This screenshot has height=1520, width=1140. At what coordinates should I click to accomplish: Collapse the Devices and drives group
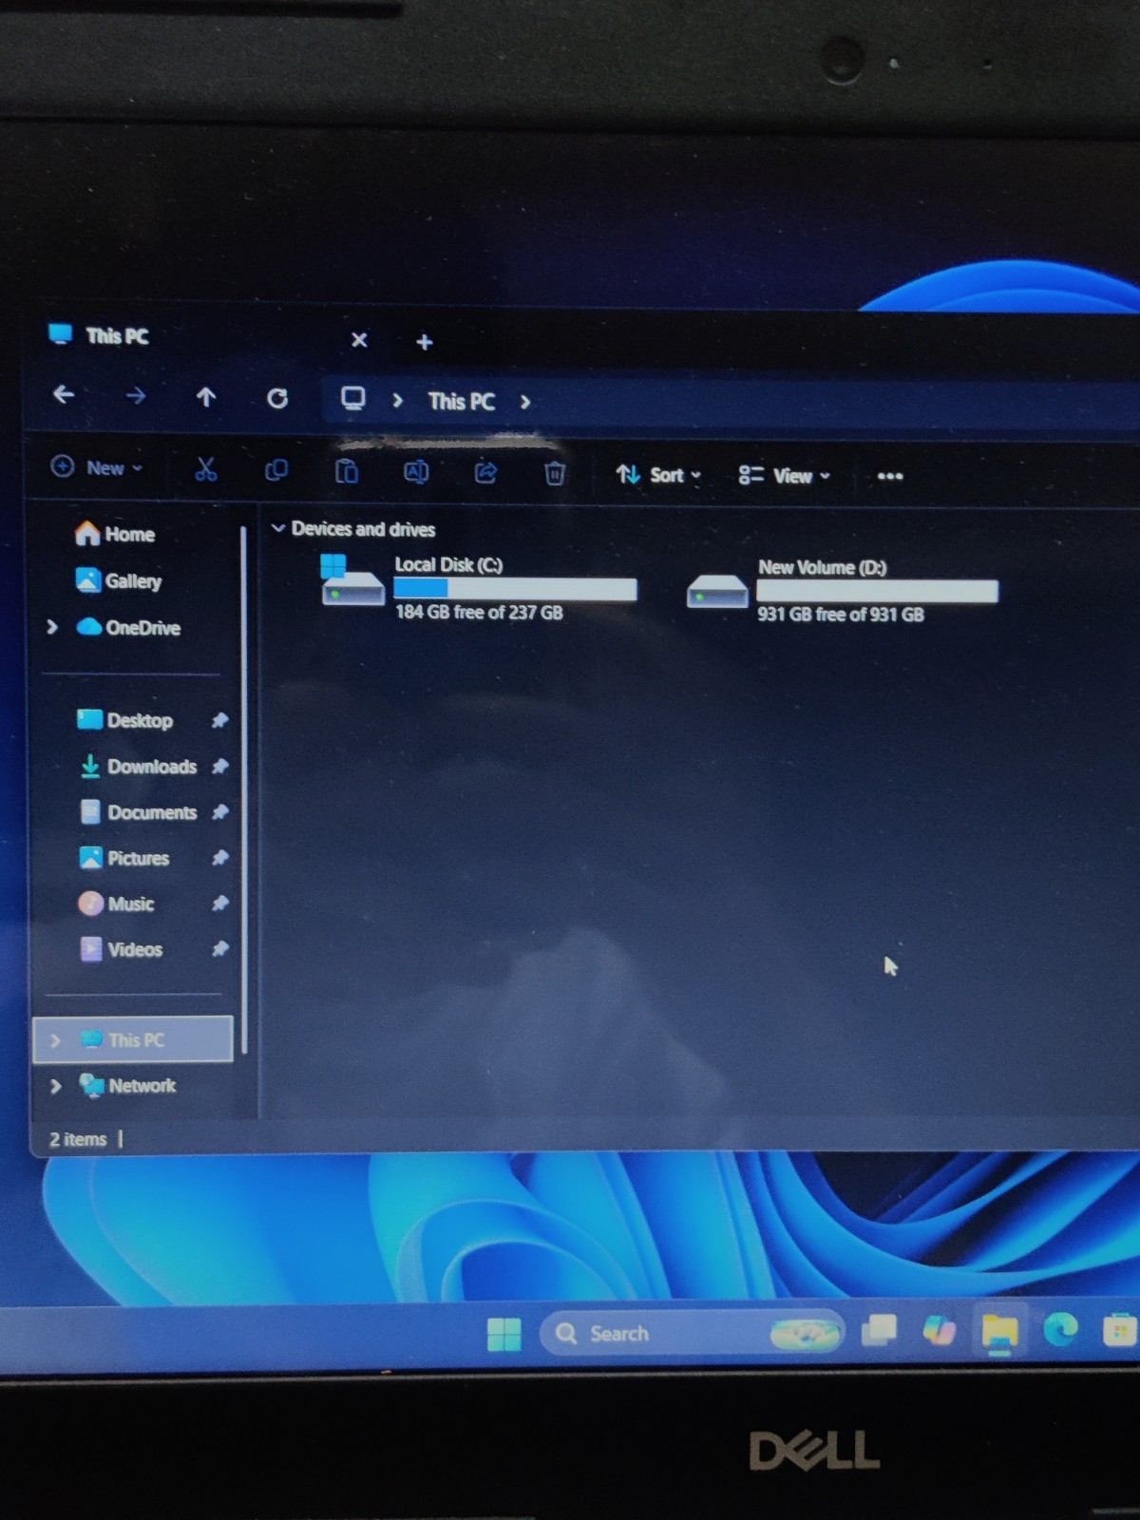(278, 528)
